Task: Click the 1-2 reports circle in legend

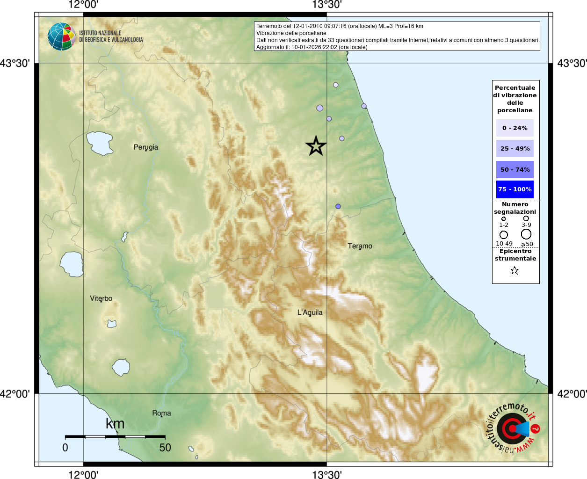Action: [x=503, y=218]
